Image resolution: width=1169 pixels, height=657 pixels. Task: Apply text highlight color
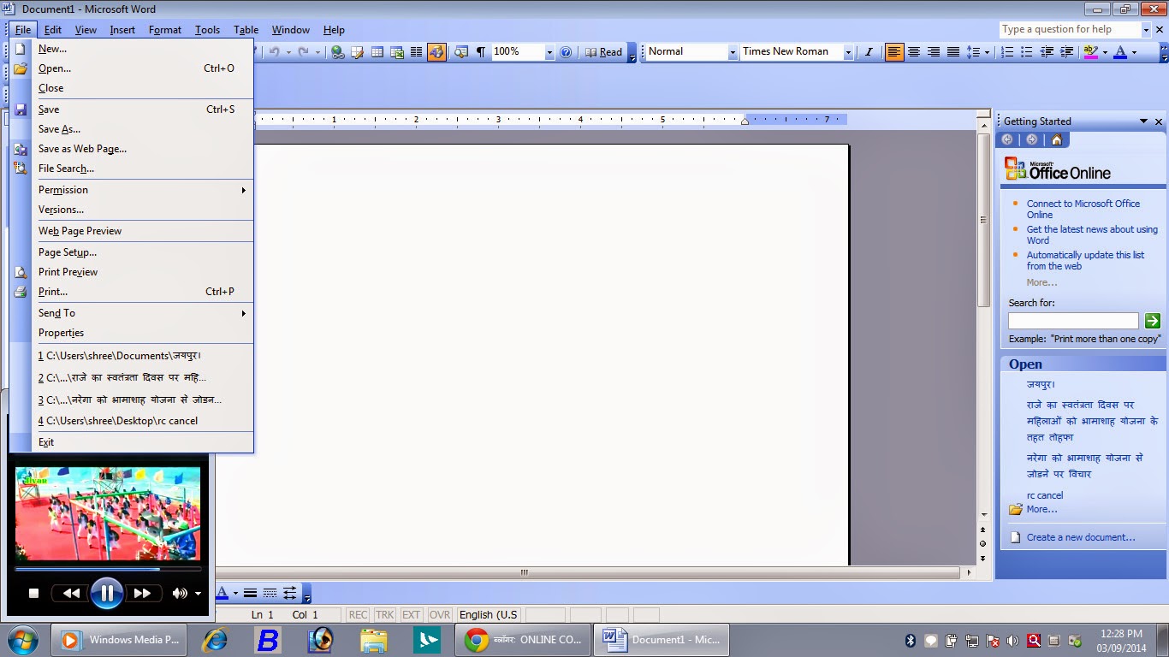(1090, 52)
